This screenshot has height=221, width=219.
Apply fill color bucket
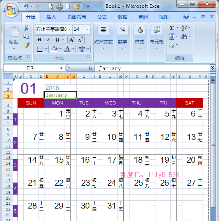[x=54, y=49]
